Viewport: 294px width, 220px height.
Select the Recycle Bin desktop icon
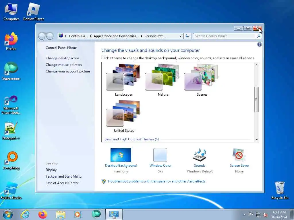[280, 190]
